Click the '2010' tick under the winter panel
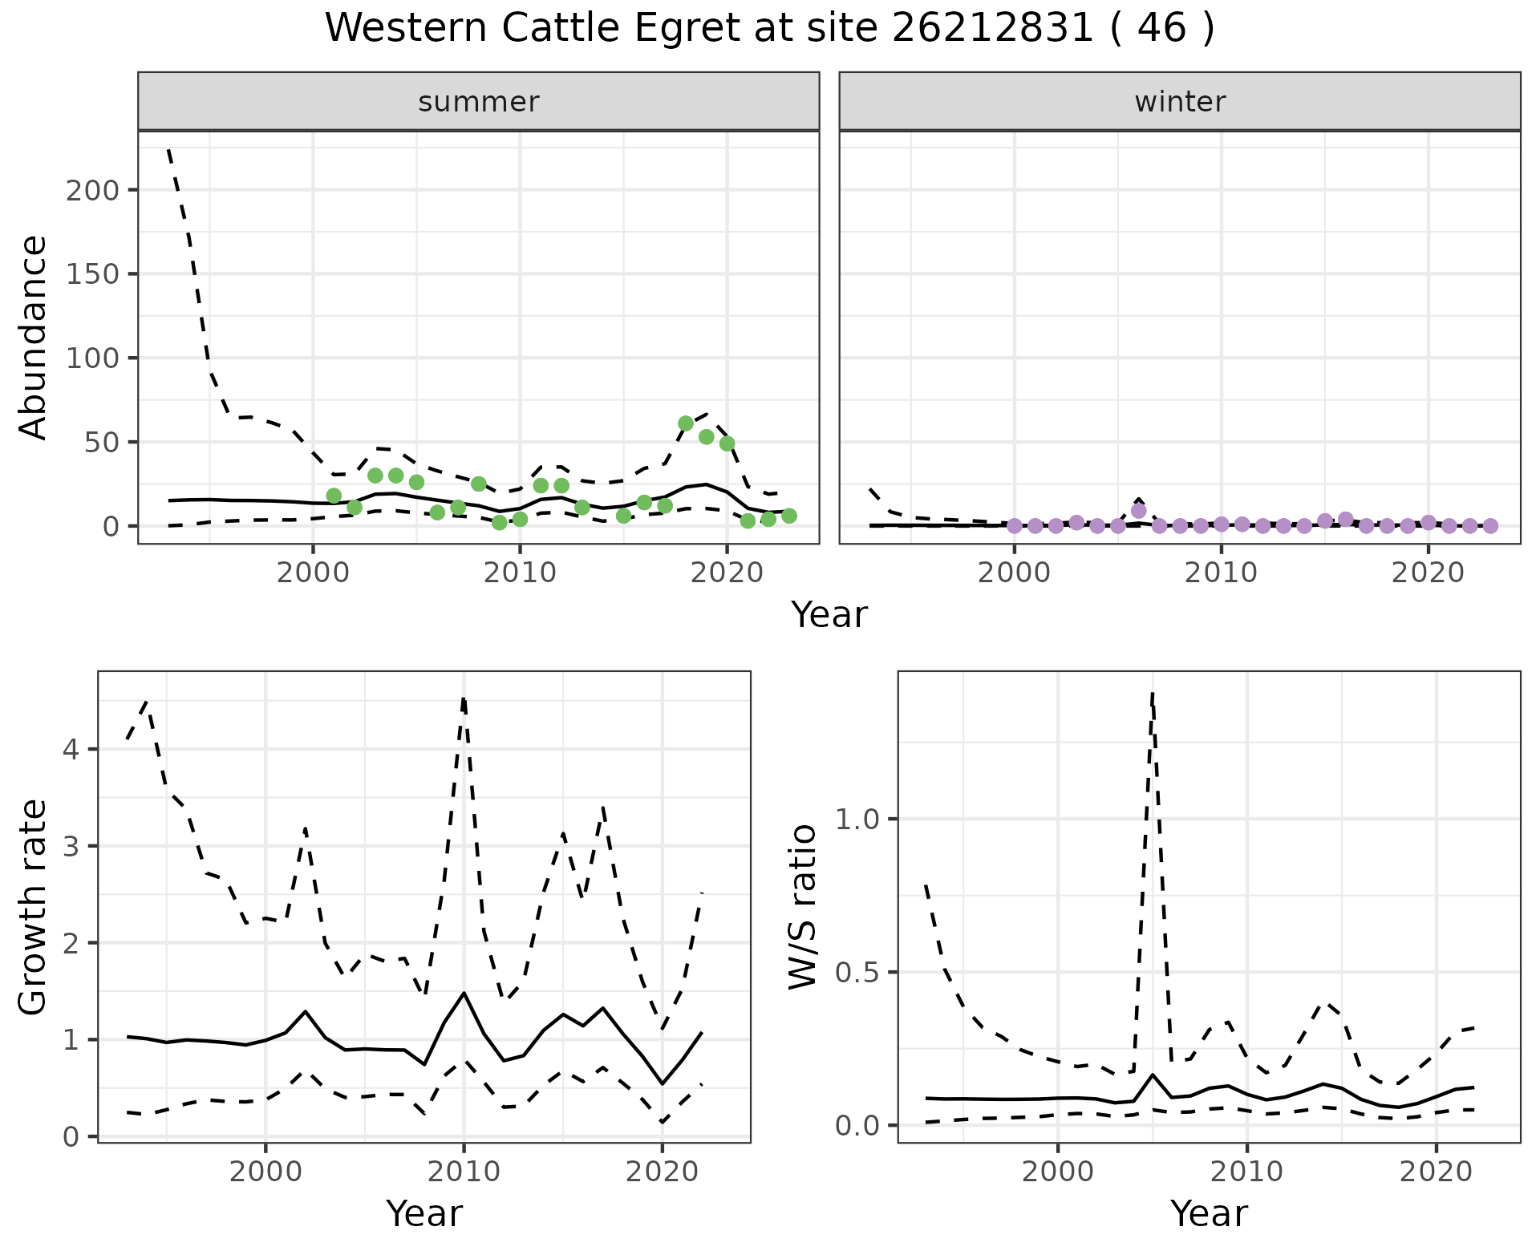1540x1251 pixels. point(1220,573)
